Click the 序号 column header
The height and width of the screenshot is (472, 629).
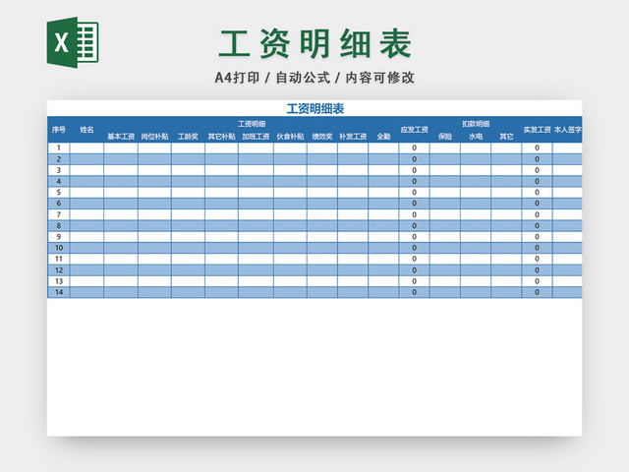[x=59, y=130]
